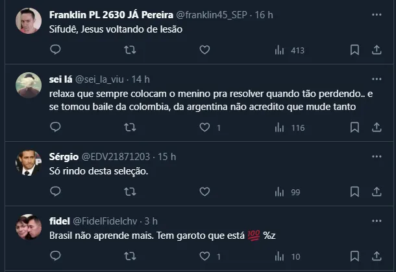Repost the 'Sifudê, Jesus voltando de lesão' tweet
The width and height of the screenshot is (396, 272).
coord(130,50)
